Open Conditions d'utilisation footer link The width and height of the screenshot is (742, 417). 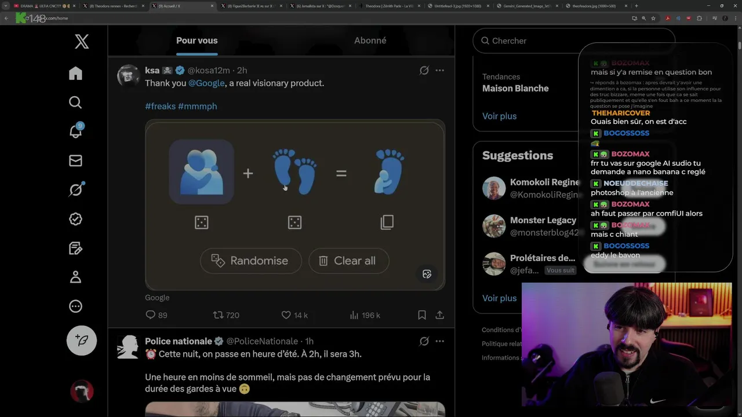click(502, 330)
